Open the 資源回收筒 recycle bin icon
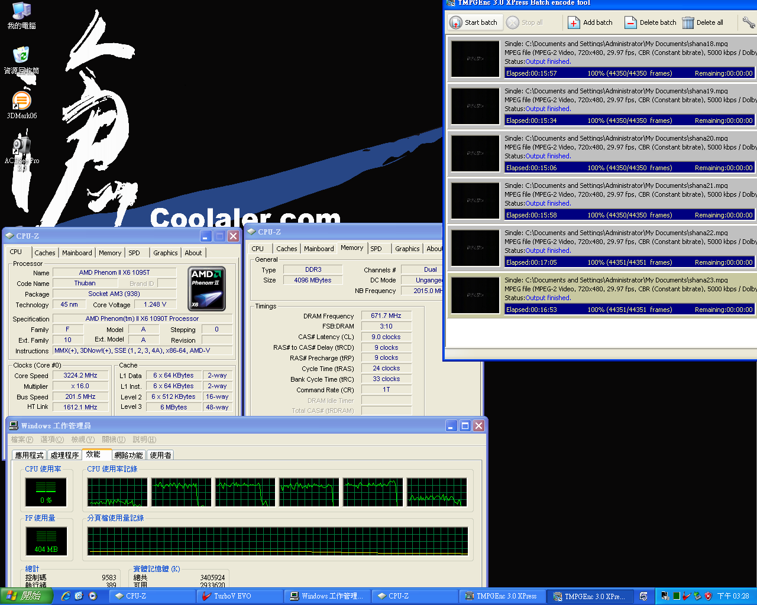This screenshot has height=605, width=757. 21,61
